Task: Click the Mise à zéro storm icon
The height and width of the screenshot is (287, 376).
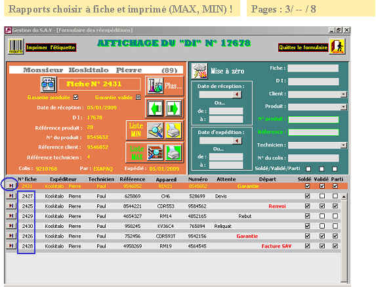Action: pos(199,71)
